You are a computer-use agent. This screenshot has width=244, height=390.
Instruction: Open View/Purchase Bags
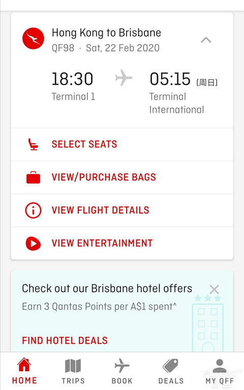(x=122, y=177)
